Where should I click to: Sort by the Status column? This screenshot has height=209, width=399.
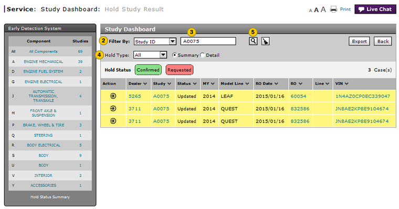pyautogui.click(x=187, y=84)
